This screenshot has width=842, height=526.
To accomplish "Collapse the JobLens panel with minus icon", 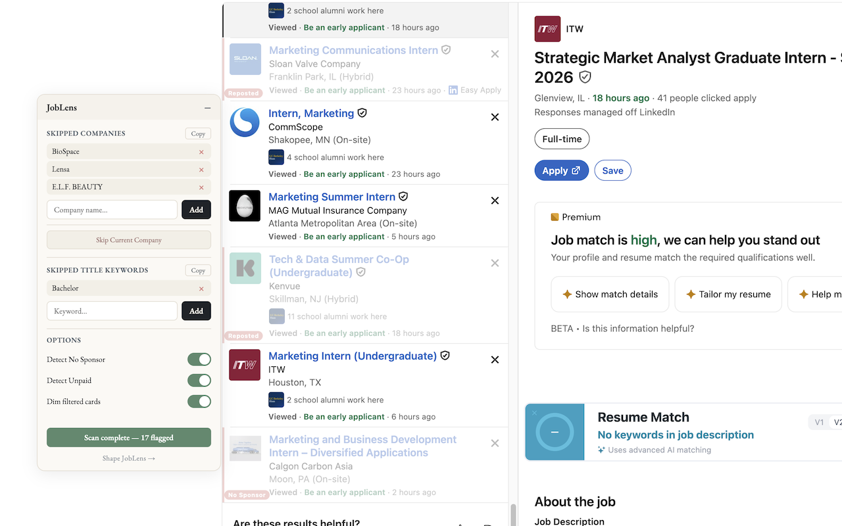I will (207, 108).
